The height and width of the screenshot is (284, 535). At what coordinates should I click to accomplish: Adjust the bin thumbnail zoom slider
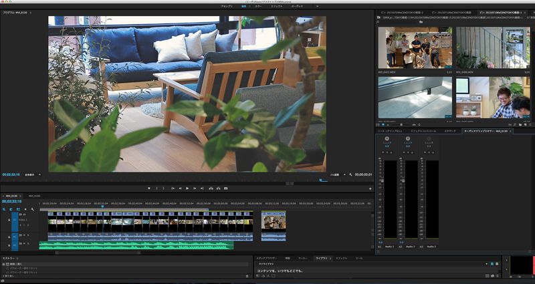pyautogui.click(x=402, y=125)
